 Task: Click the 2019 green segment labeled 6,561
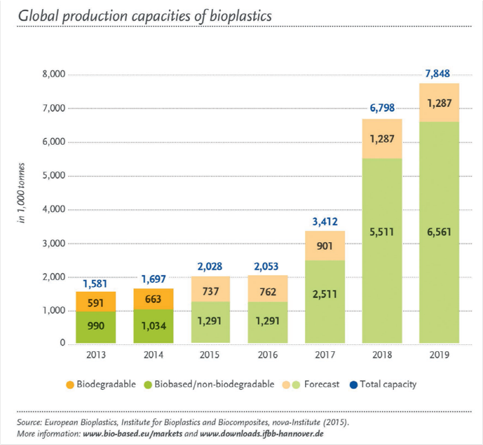(440, 233)
